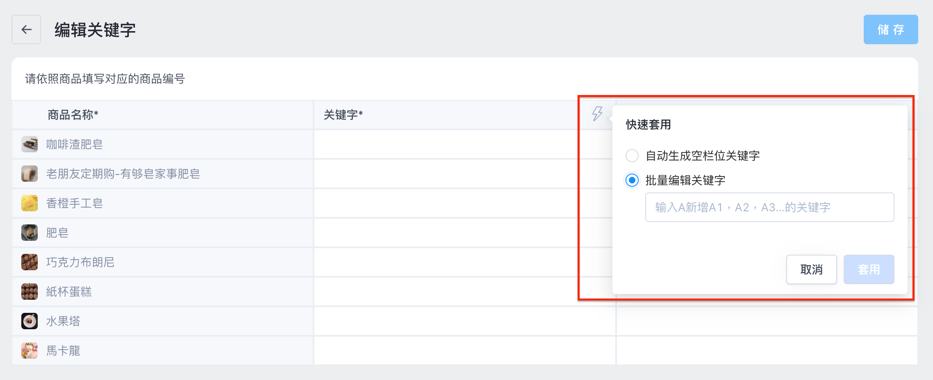Click the keyword field for 香橙手工皂
Image resolution: width=933 pixels, height=380 pixels.
coord(464,203)
